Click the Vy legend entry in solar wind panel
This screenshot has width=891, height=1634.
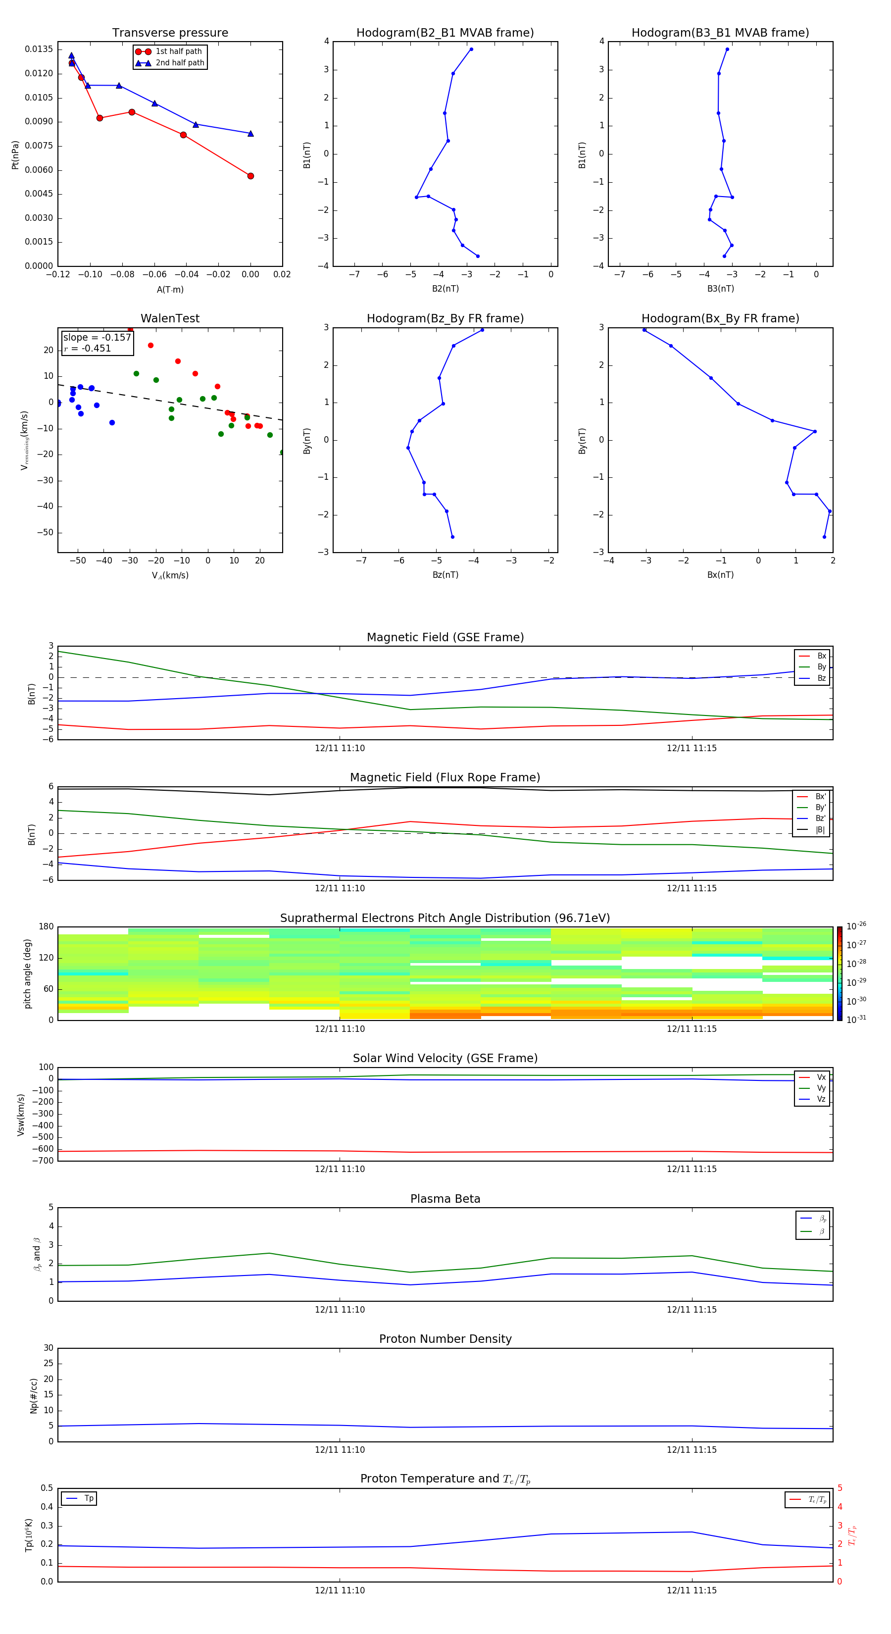pos(812,1088)
